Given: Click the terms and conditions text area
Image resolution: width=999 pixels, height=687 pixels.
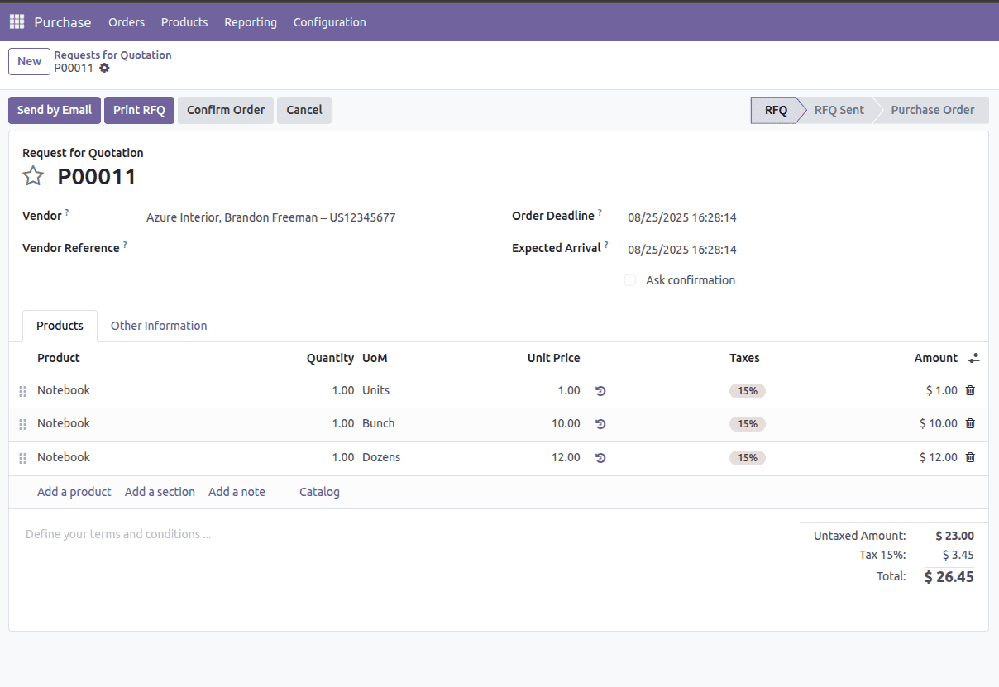Looking at the screenshot, I should (118, 533).
